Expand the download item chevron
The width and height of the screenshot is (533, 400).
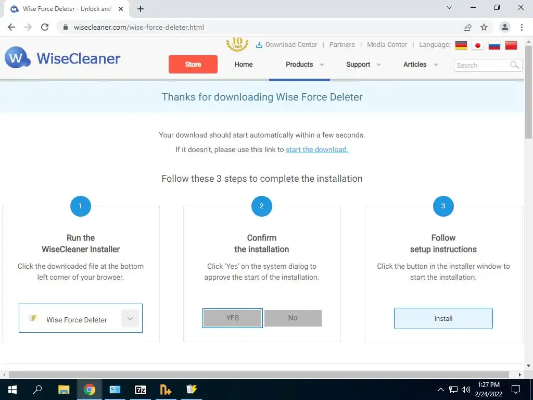point(130,319)
